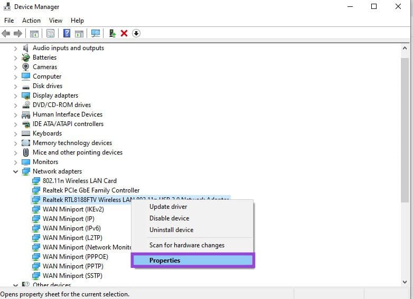The width and height of the screenshot is (413, 299).
Task: Select Realtek PCIe GbE Family Controller
Action: click(91, 190)
